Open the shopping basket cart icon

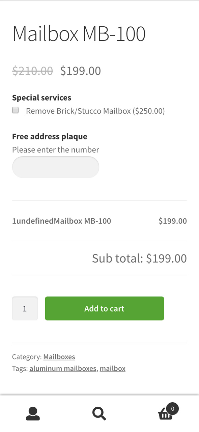pos(165,414)
